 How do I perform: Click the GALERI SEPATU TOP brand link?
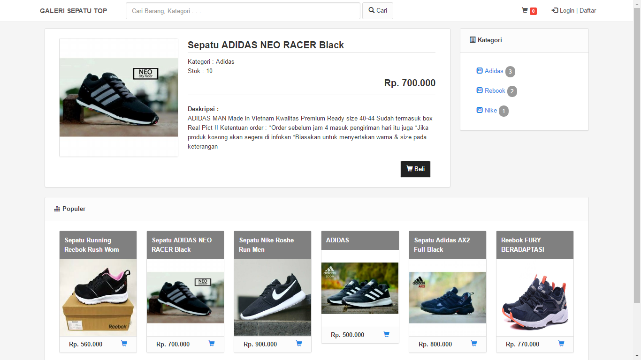pyautogui.click(x=73, y=11)
